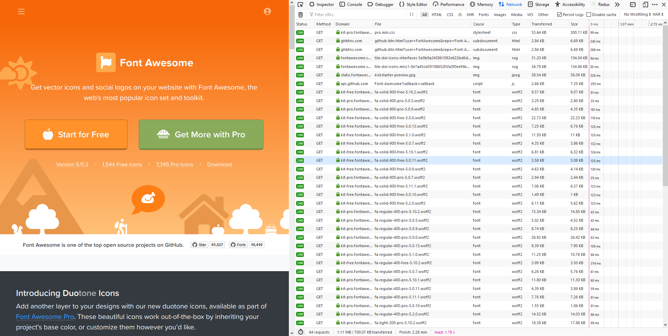The height and width of the screenshot is (336, 668).
Task: Click the Get More with Pro button
Action: 201,135
